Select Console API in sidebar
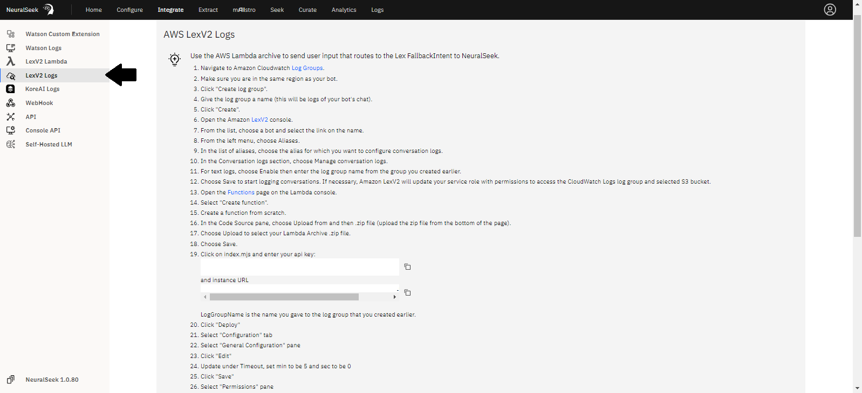This screenshot has height=393, width=862. pyautogui.click(x=43, y=130)
